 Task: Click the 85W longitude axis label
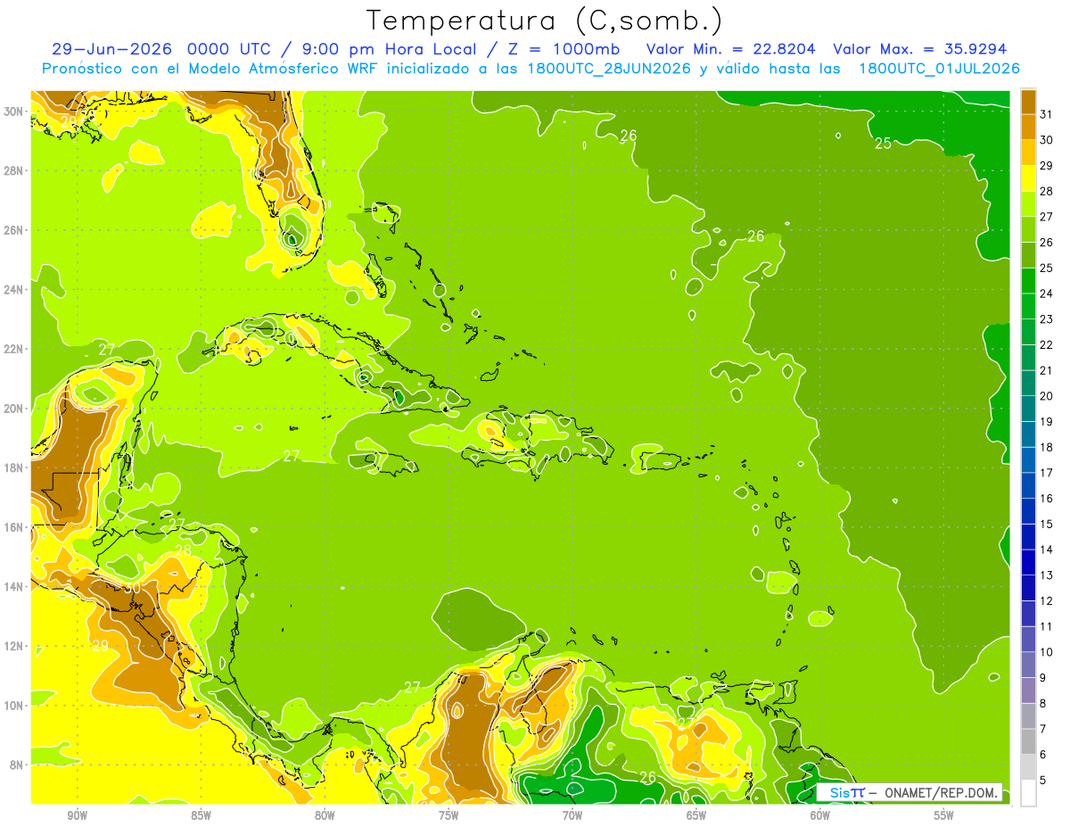[201, 815]
